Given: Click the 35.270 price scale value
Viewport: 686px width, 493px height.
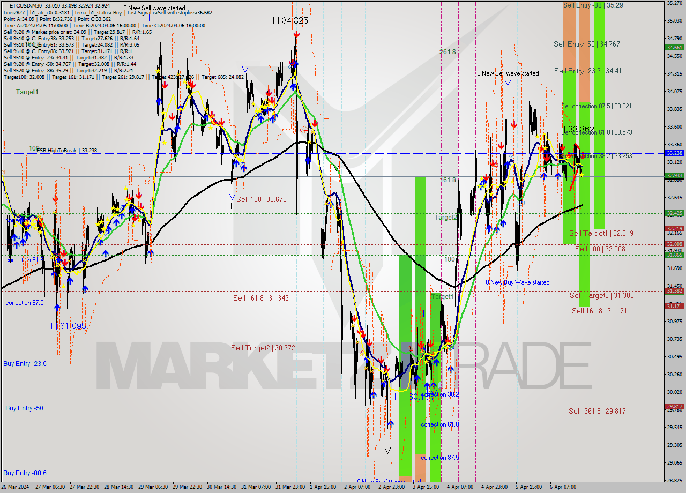Looking at the screenshot, I should pyautogui.click(x=674, y=3).
